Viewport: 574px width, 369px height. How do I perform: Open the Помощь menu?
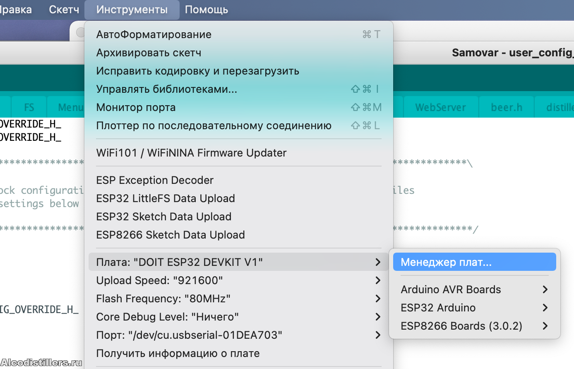point(207,10)
